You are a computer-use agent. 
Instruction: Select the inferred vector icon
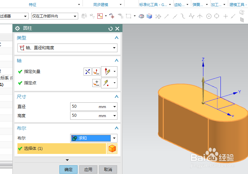click(x=107, y=72)
